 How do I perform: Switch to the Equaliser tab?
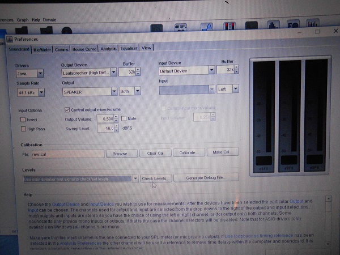(129, 48)
